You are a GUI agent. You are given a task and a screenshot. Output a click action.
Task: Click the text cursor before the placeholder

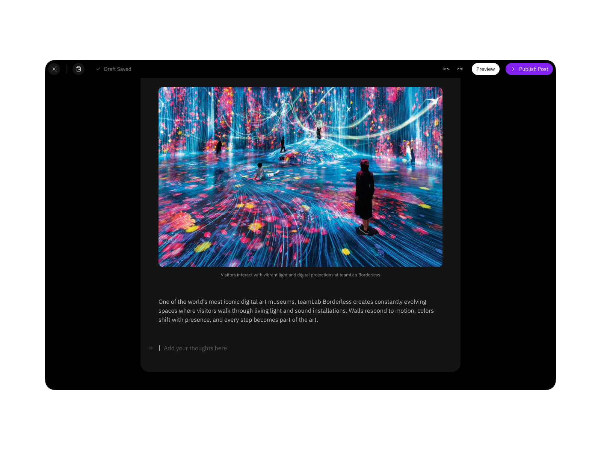(x=160, y=348)
